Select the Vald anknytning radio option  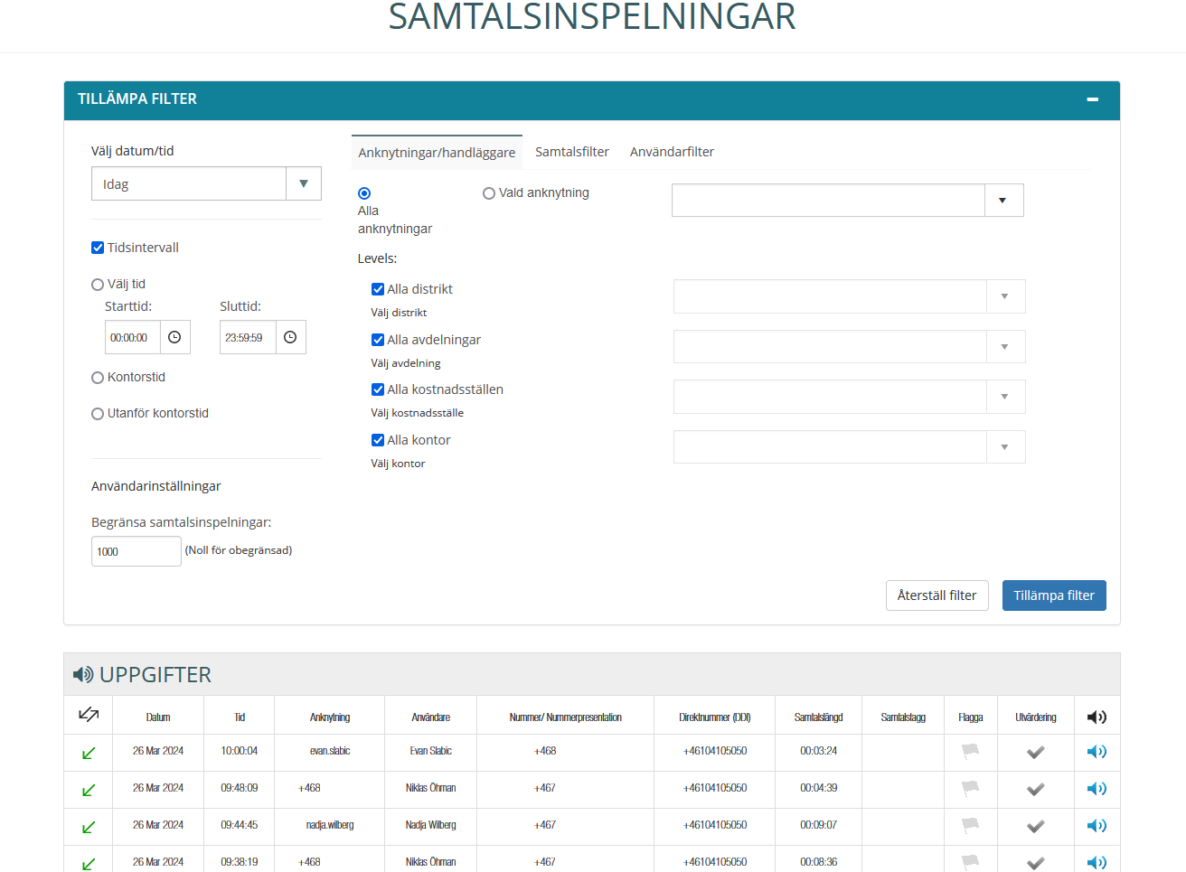489,193
